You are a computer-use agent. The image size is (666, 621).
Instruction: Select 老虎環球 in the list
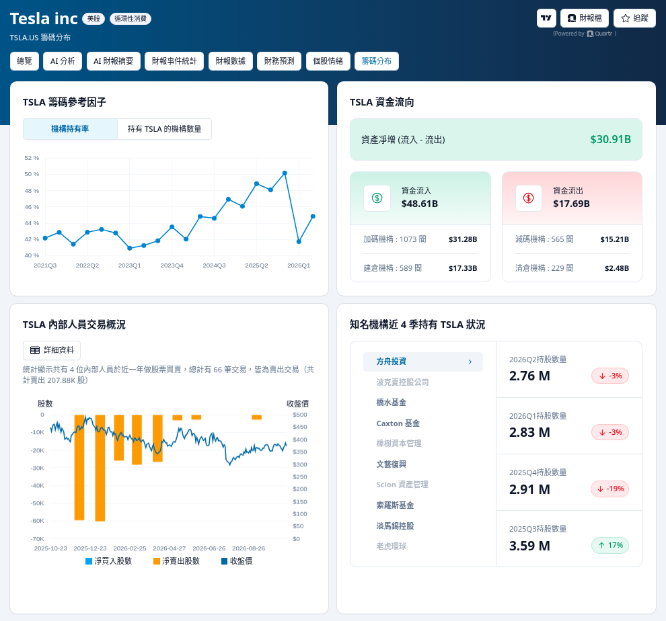391,546
